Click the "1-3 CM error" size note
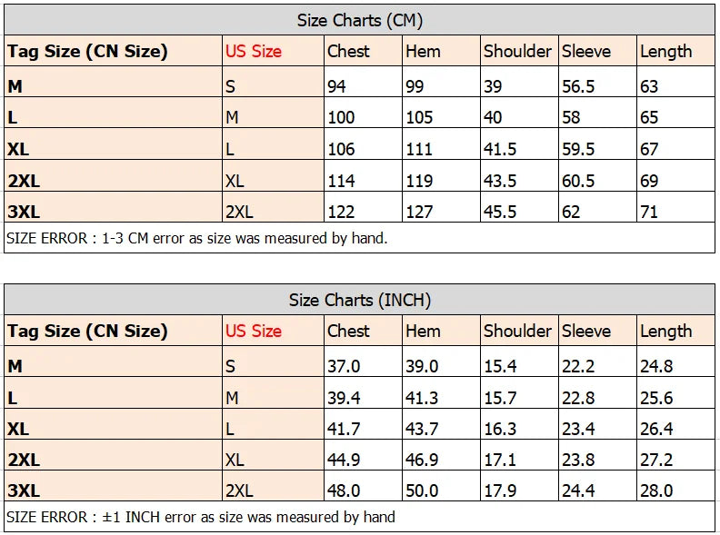 coord(196,239)
